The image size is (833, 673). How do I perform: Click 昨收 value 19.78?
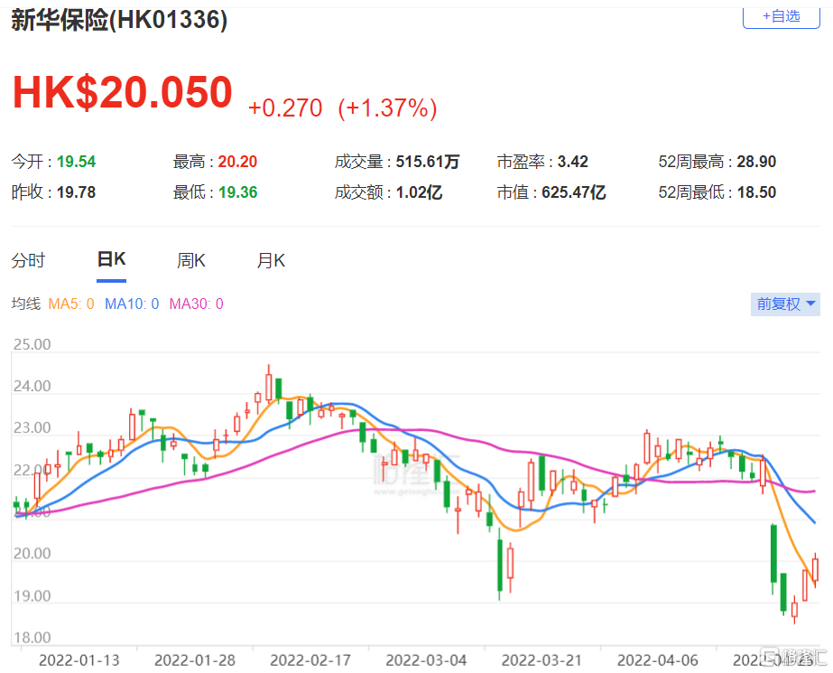(x=77, y=192)
